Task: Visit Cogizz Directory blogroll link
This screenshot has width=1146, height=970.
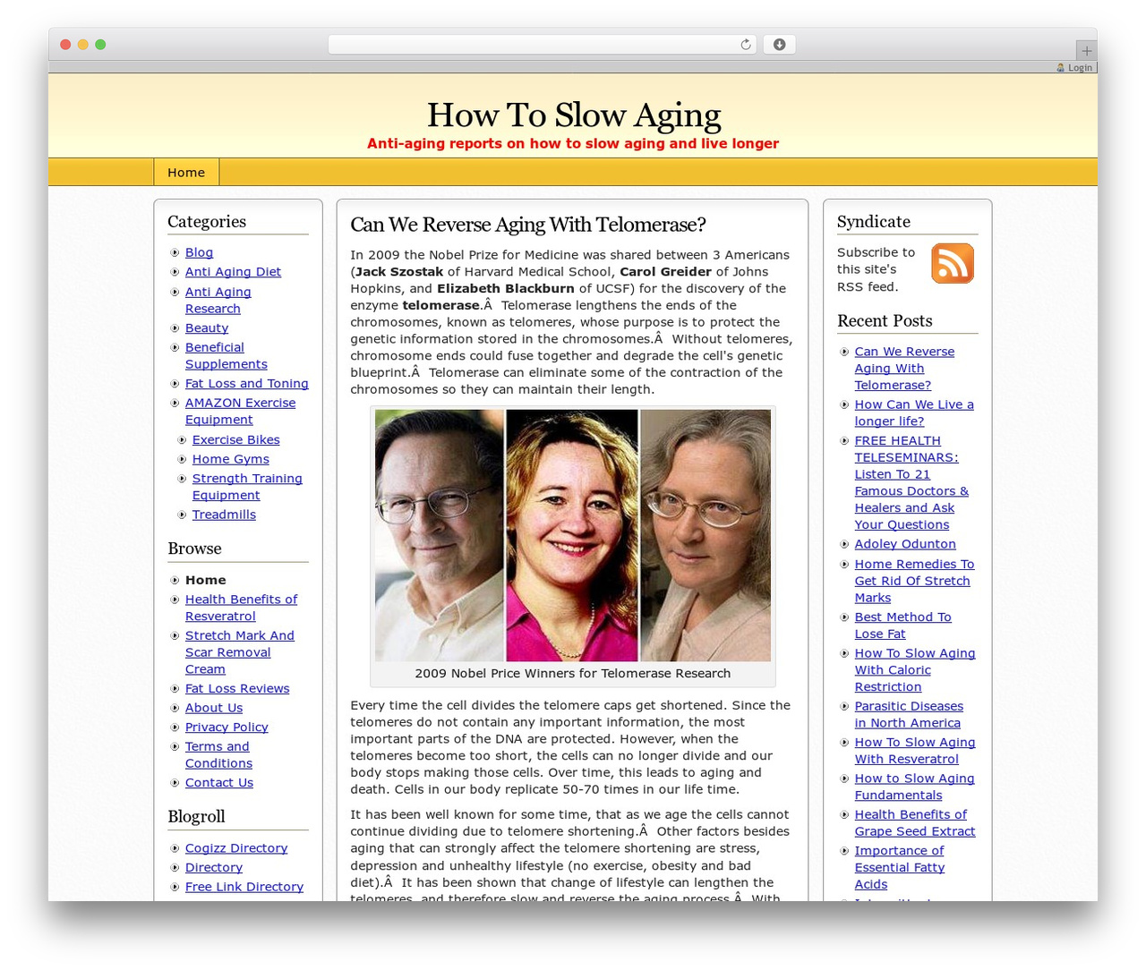Action: point(236,848)
